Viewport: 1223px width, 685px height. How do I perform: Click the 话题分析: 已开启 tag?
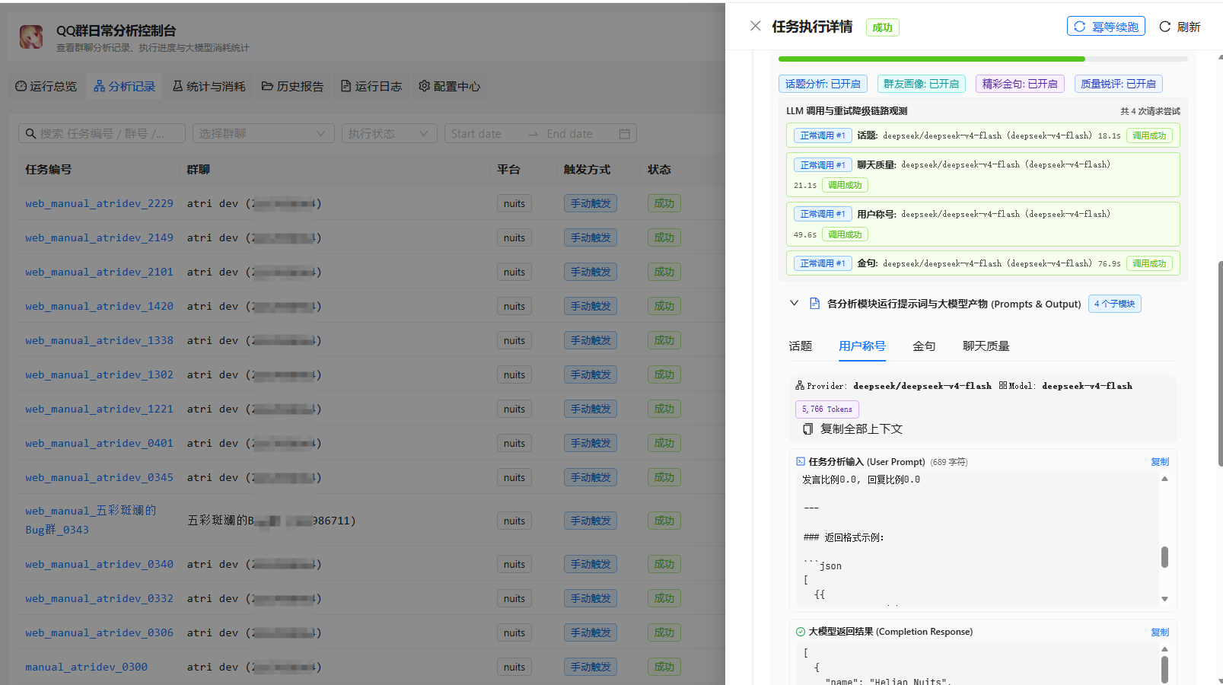823,84
